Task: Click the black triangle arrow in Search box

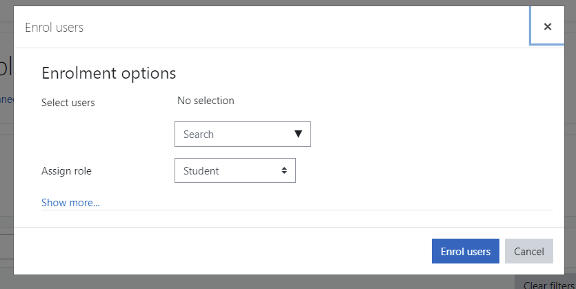Action: [x=298, y=134]
